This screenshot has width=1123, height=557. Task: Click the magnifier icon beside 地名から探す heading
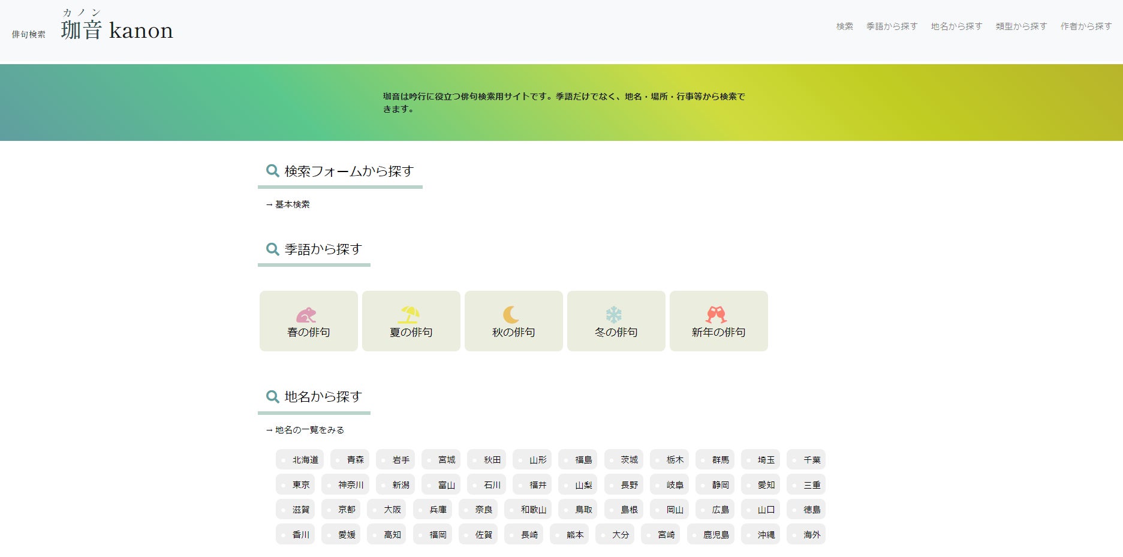pyautogui.click(x=272, y=396)
